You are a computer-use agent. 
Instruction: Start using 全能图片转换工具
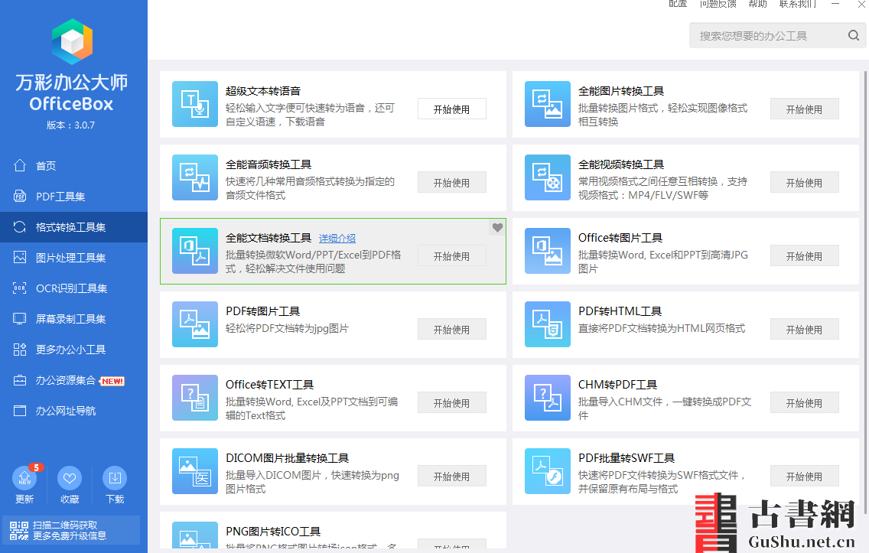(804, 109)
